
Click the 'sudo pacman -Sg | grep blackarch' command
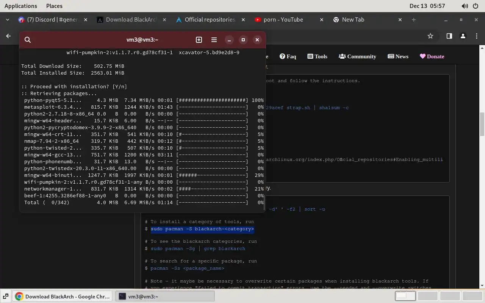(x=198, y=248)
